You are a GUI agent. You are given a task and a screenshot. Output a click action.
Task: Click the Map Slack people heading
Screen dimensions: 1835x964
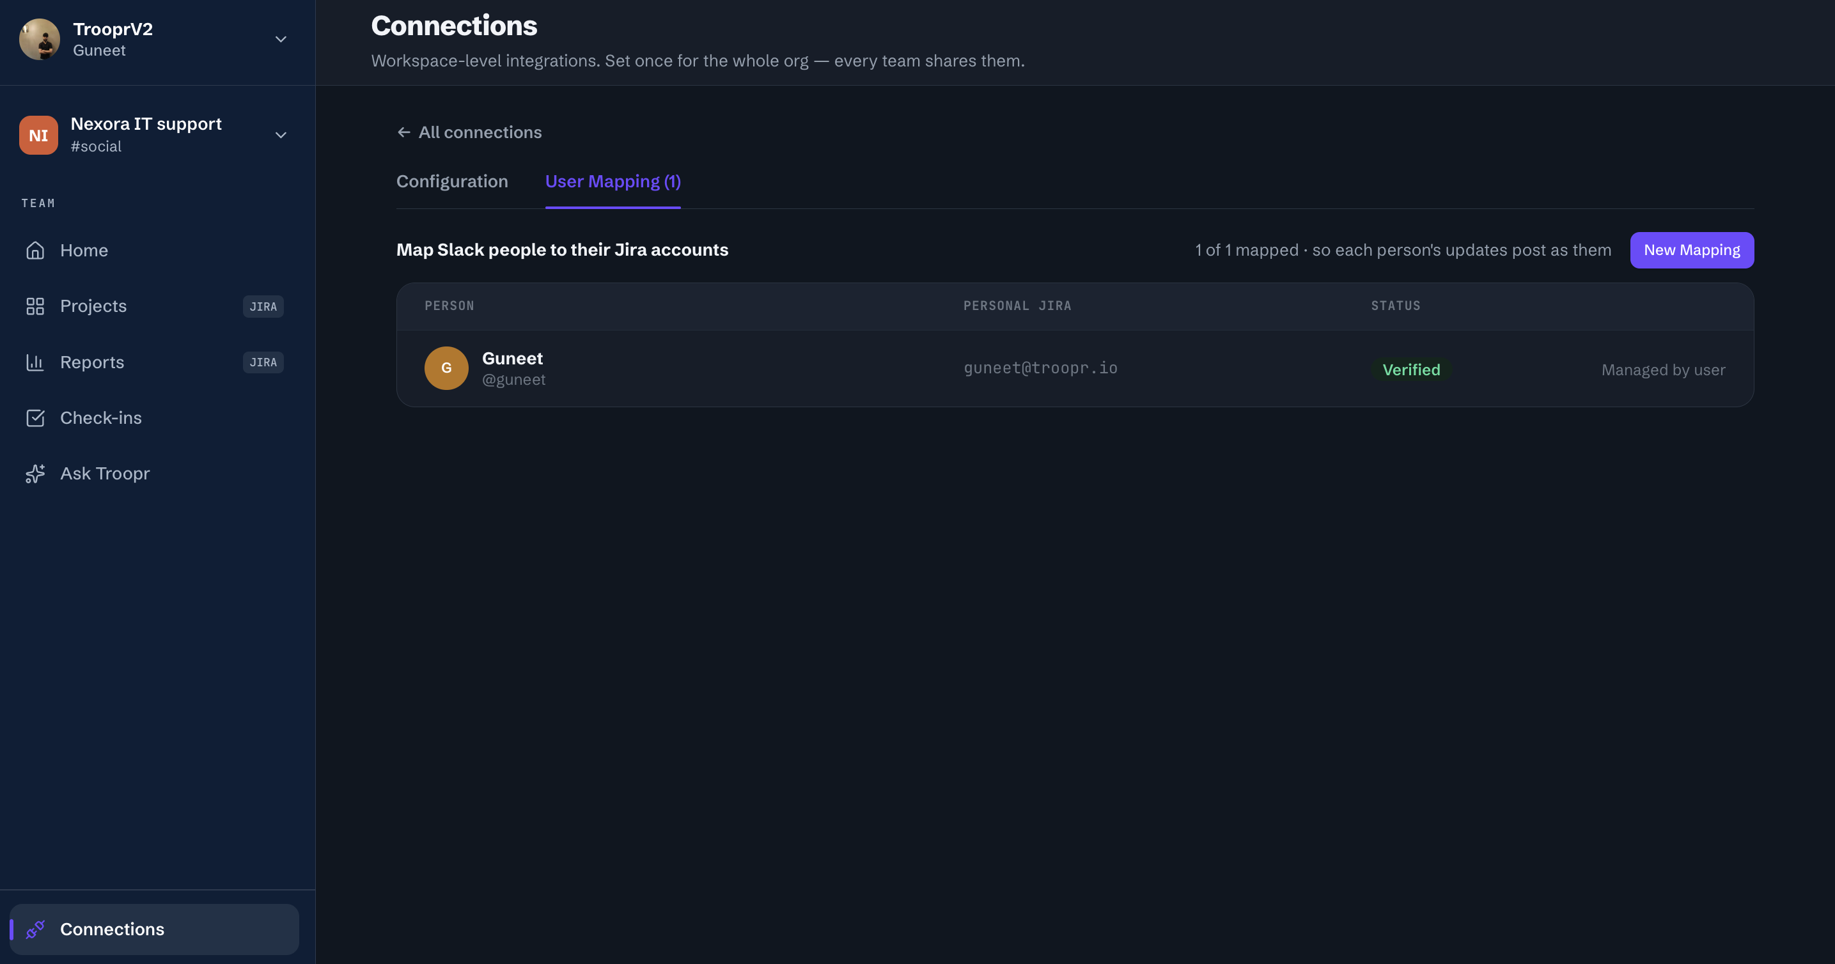coord(562,250)
